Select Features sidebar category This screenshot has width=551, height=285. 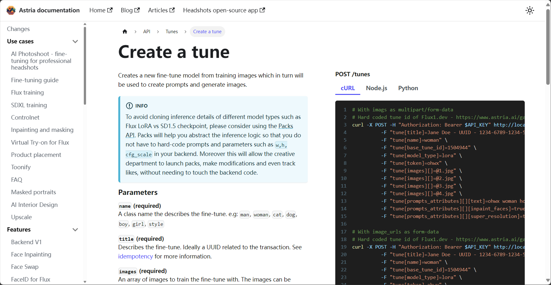(x=19, y=230)
